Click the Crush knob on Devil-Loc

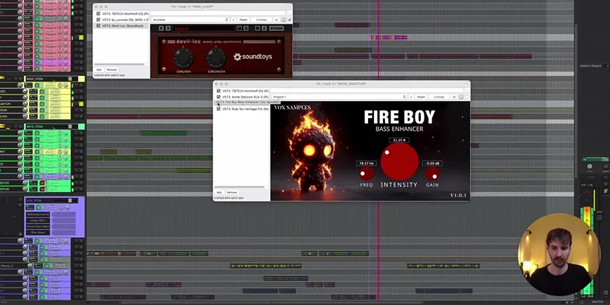(x=183, y=58)
